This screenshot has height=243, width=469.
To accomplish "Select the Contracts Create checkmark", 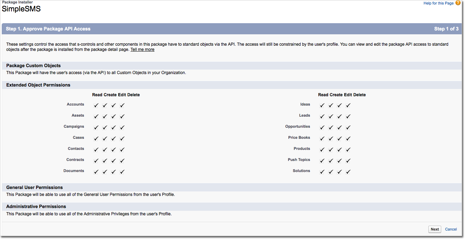I will point(105,161).
